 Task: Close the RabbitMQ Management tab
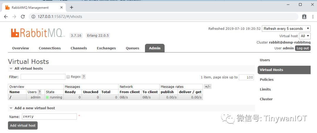pos(61,7)
